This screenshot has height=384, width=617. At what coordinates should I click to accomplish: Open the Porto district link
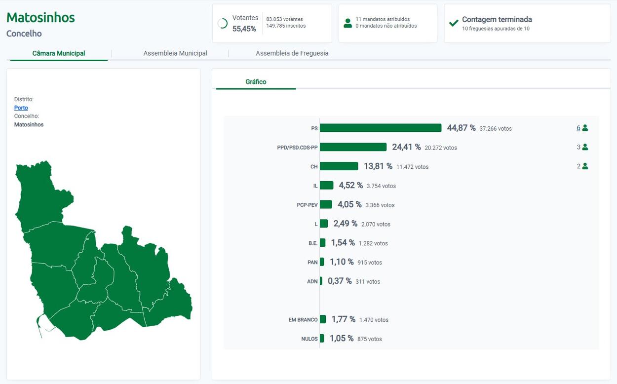21,108
